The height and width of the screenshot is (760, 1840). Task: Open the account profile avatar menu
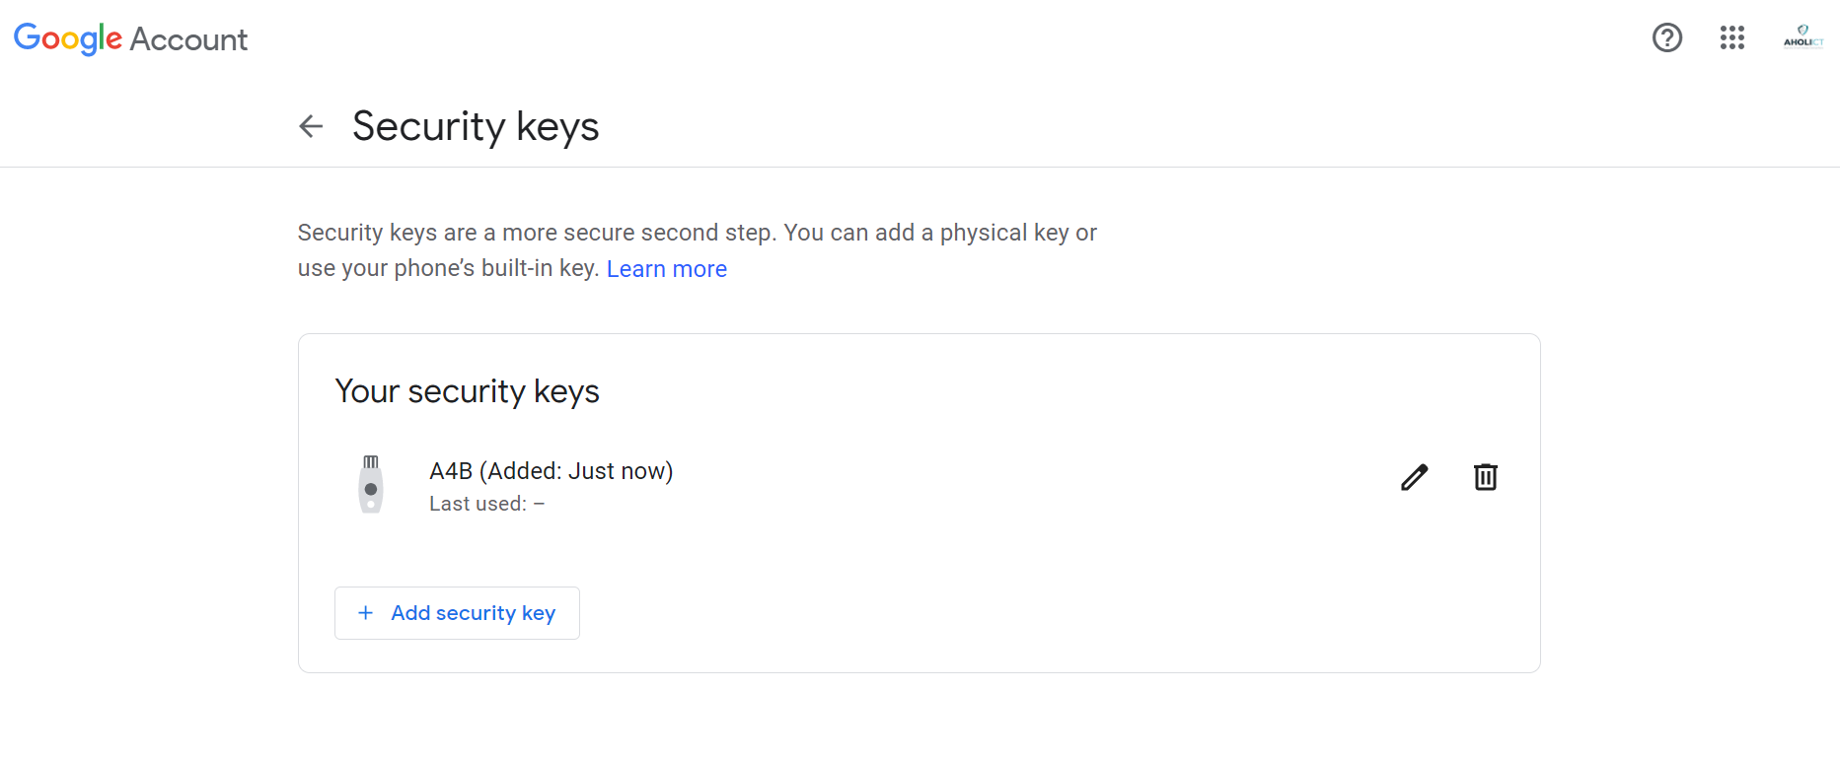(x=1803, y=37)
